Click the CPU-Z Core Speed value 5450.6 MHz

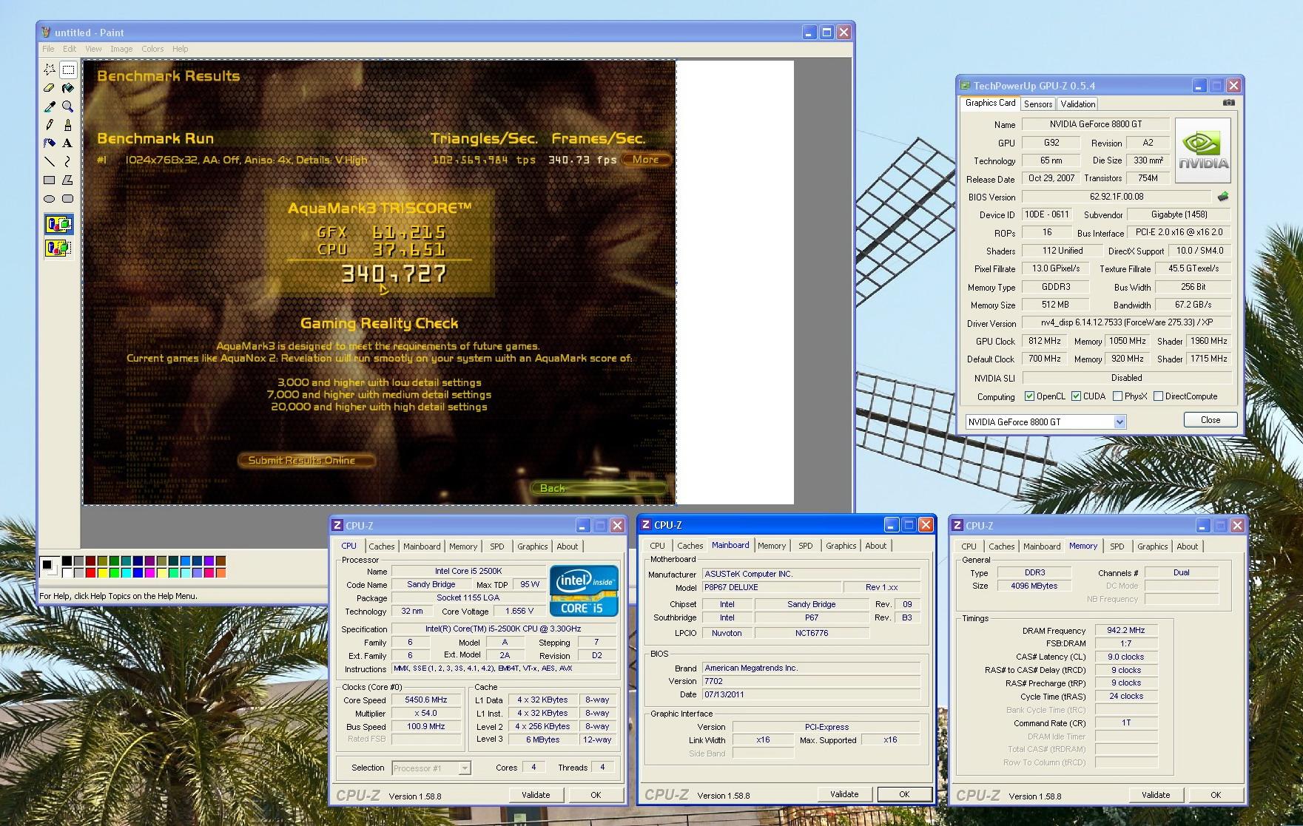(426, 700)
